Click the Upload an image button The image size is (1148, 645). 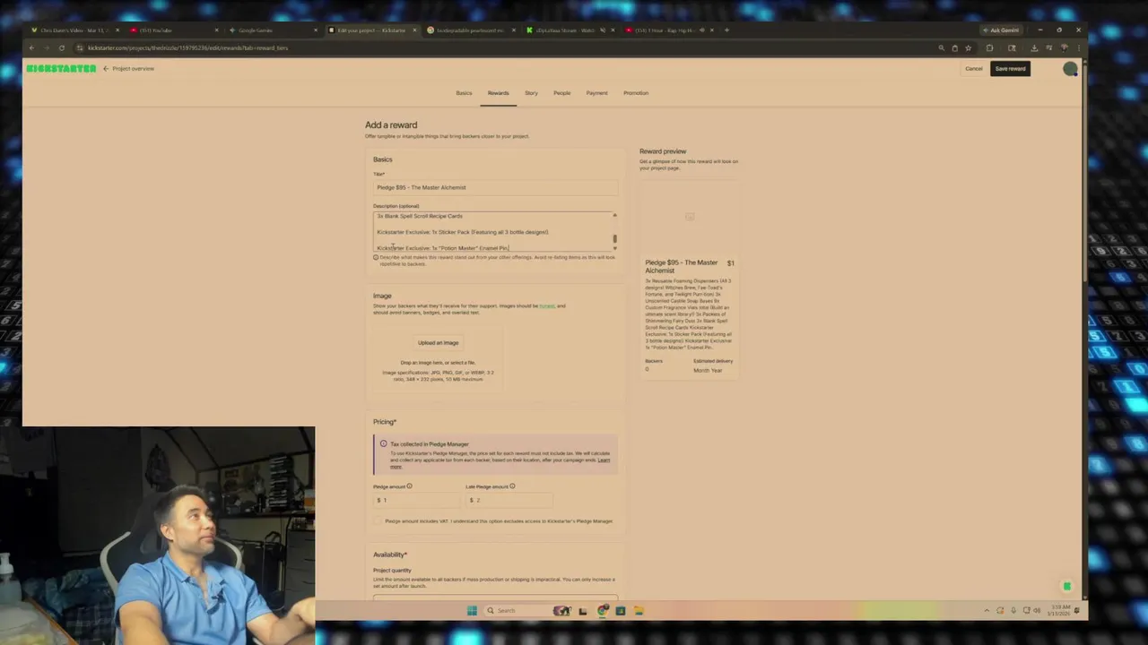click(438, 342)
